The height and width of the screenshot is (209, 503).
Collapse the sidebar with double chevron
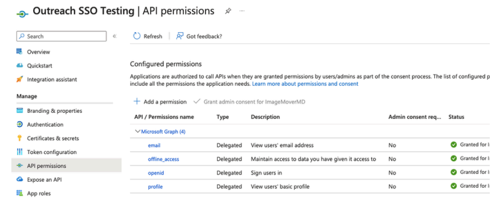coord(115,36)
